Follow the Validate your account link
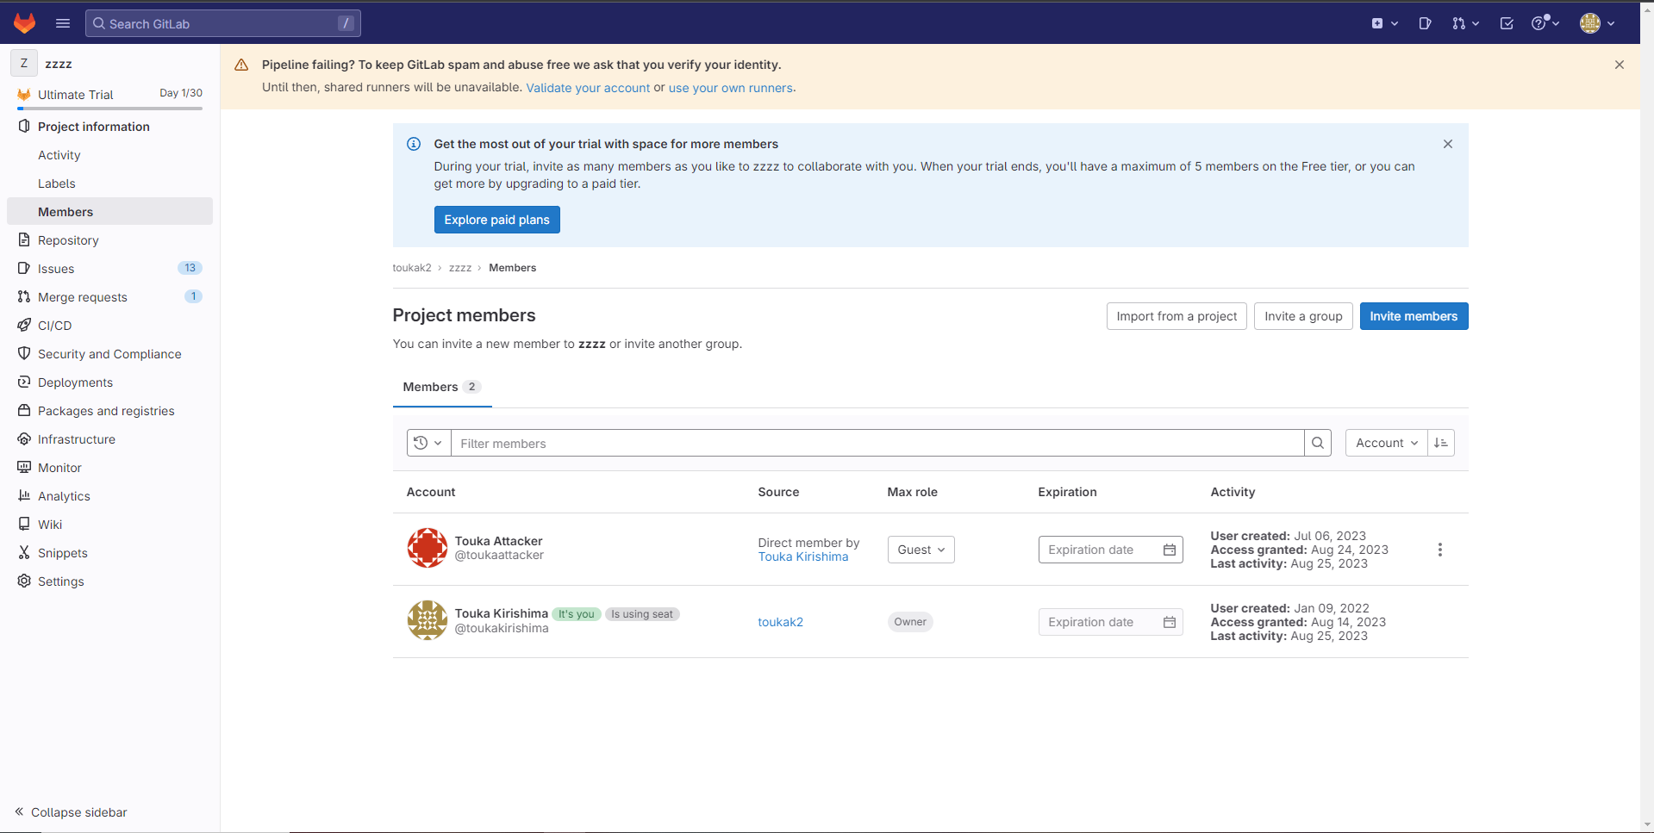Image resolution: width=1654 pixels, height=833 pixels. pyautogui.click(x=588, y=88)
